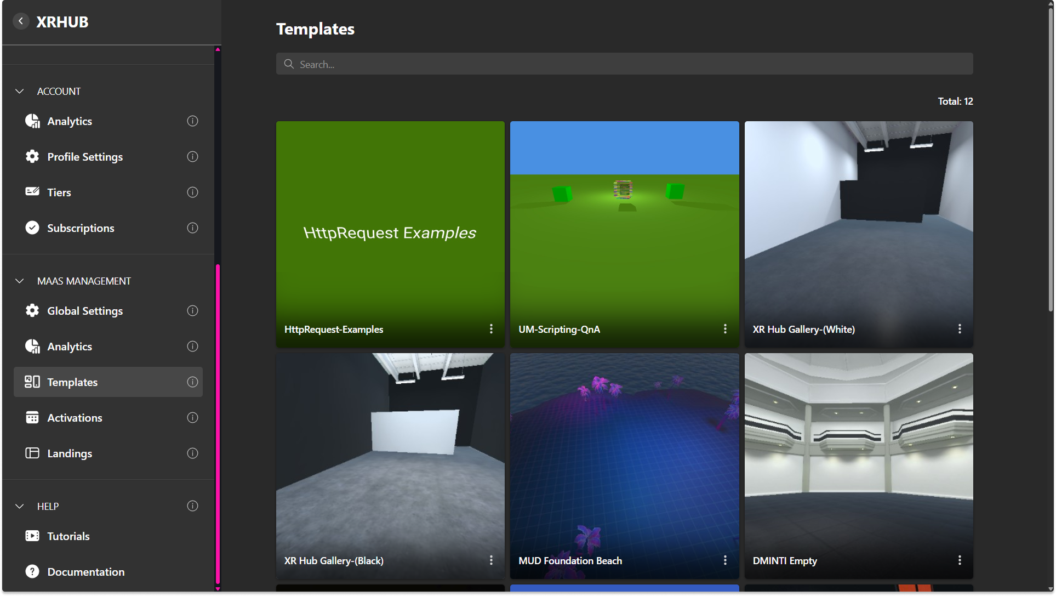Open the Documentation link
This screenshot has width=1056, height=596.
(x=85, y=572)
